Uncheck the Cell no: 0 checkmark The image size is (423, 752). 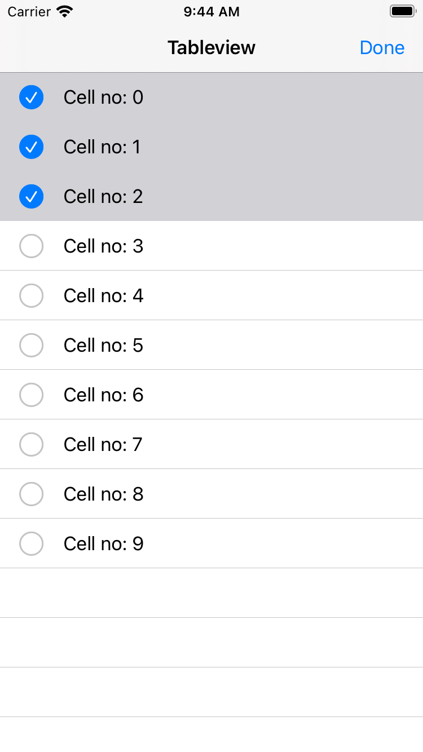tap(32, 98)
